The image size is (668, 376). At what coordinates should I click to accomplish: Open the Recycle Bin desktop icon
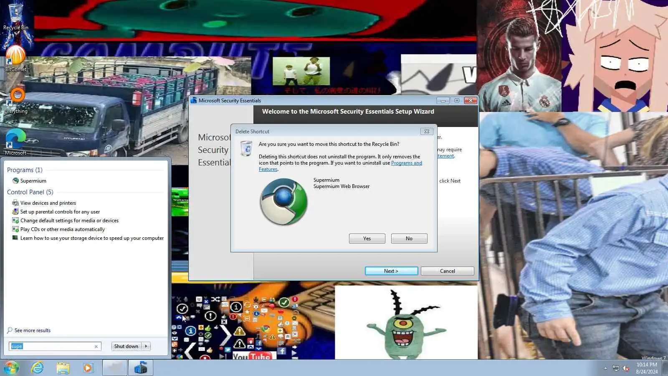[16, 17]
